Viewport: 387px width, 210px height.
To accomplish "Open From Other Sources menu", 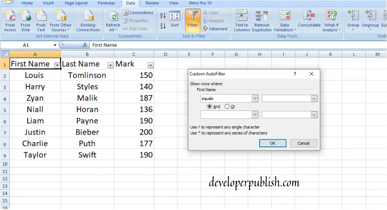I will pos(61,21).
